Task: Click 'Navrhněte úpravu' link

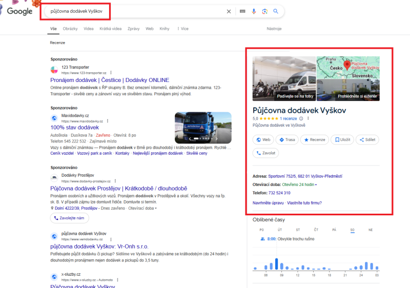Action: pyautogui.click(x=268, y=203)
